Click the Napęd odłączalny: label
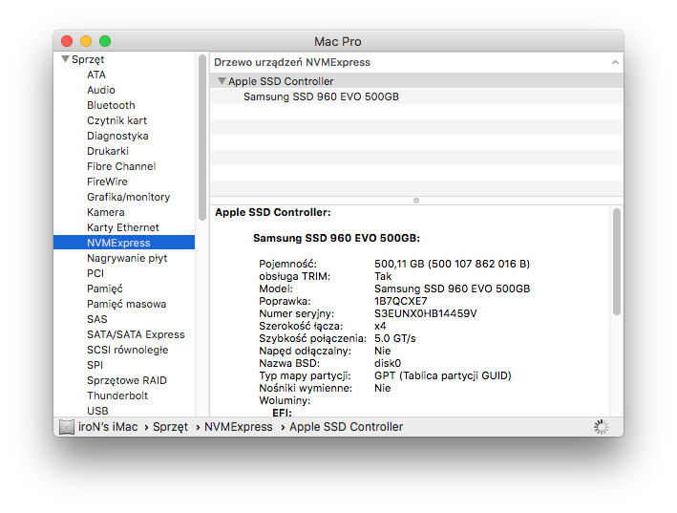Image resolution: width=677 pixels, height=513 pixels. coord(306,351)
